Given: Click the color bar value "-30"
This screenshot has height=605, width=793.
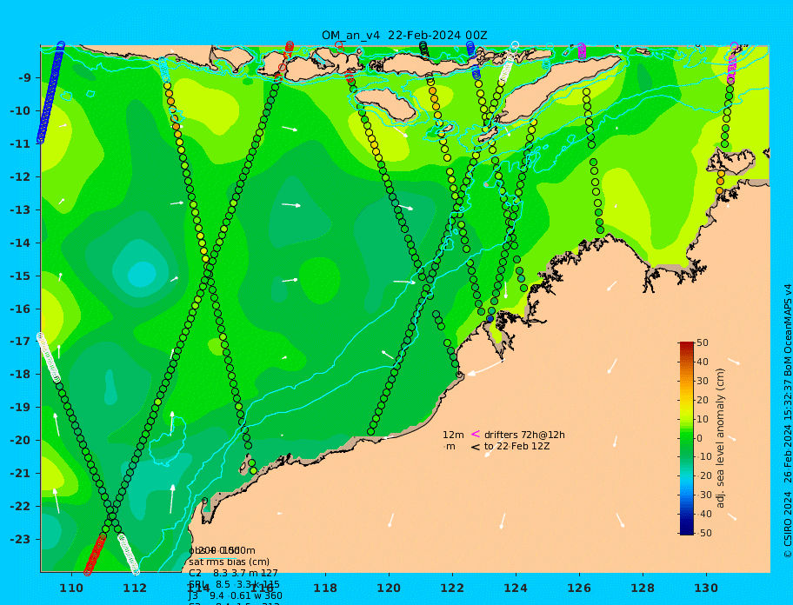Looking at the screenshot, I should (704, 495).
